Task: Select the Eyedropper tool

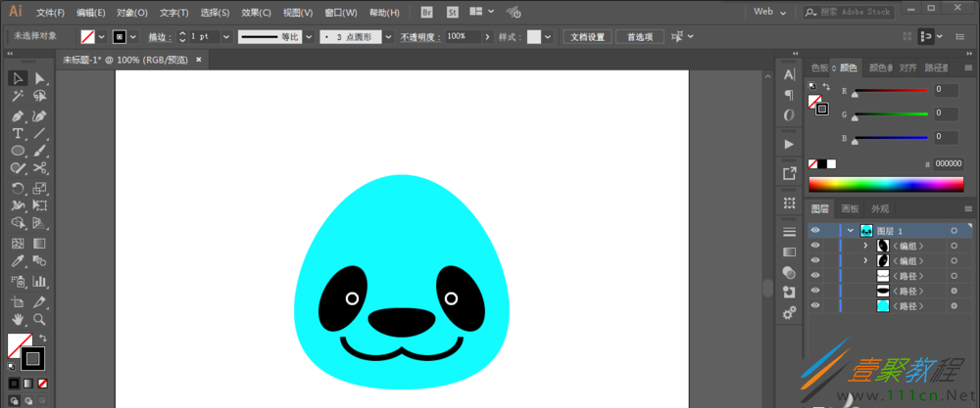Action: coord(18,260)
